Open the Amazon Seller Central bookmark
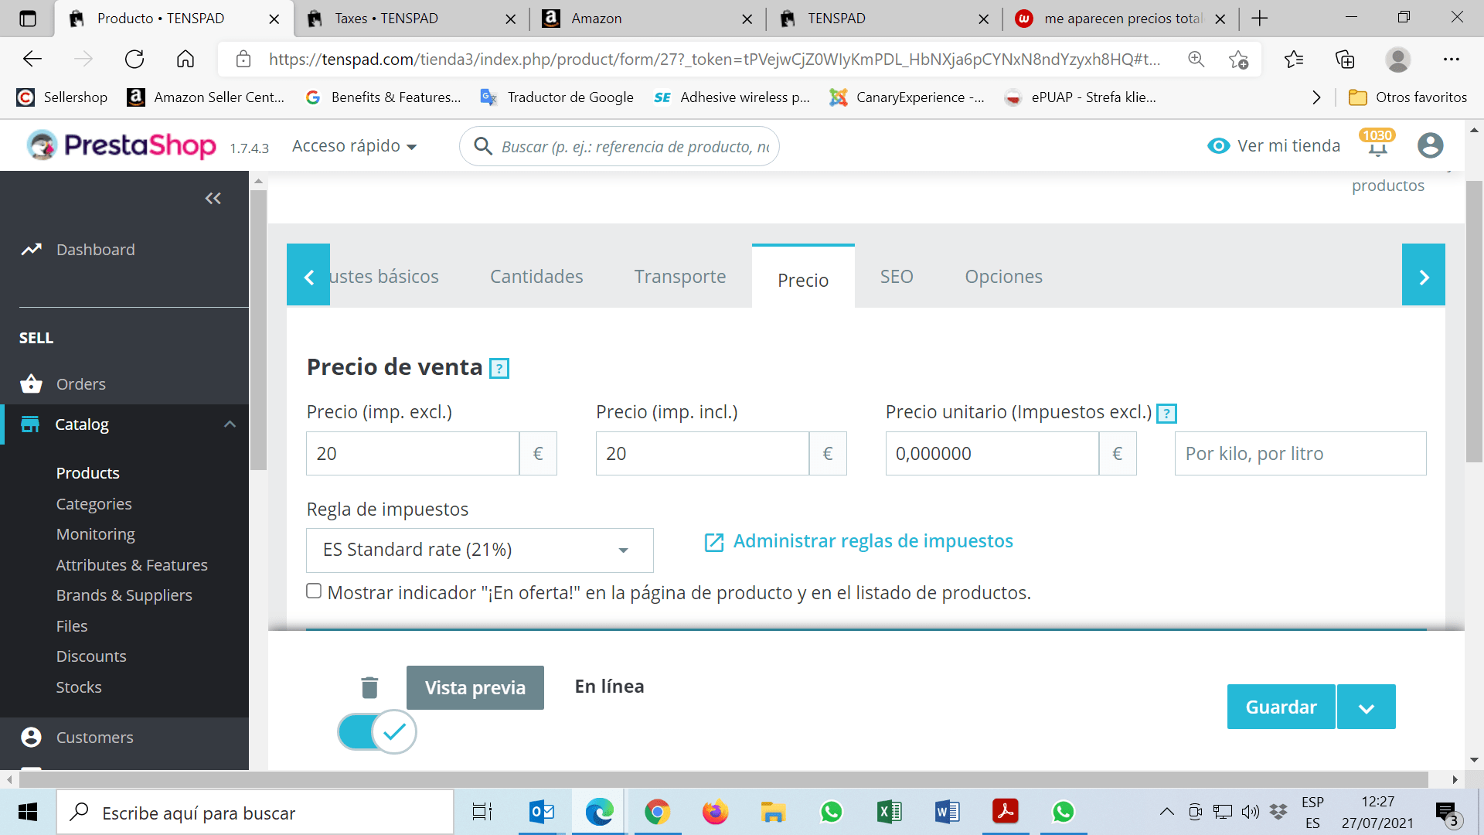Screen dimensions: 1484x835 click(x=206, y=97)
